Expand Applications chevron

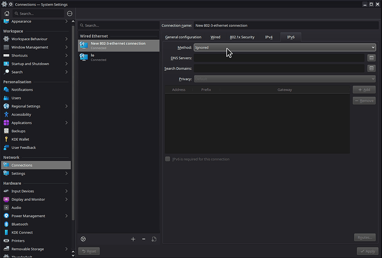pyautogui.click(x=66, y=123)
